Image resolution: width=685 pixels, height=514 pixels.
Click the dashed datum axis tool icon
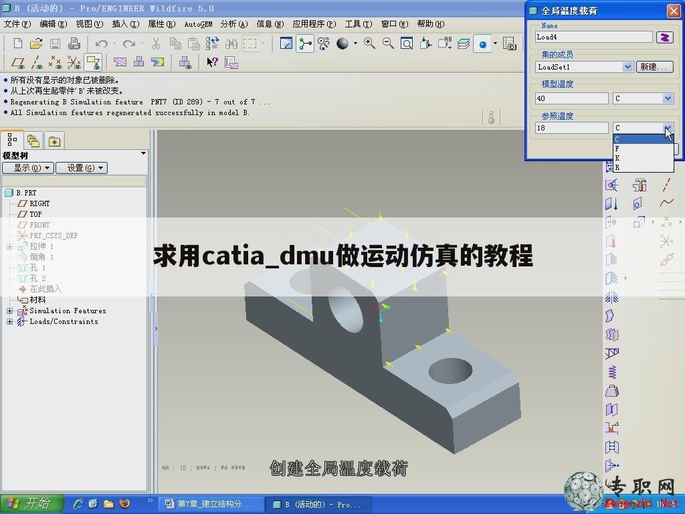click(x=667, y=185)
